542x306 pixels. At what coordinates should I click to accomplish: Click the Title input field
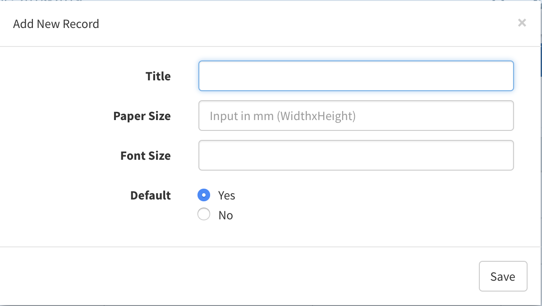[x=355, y=76]
